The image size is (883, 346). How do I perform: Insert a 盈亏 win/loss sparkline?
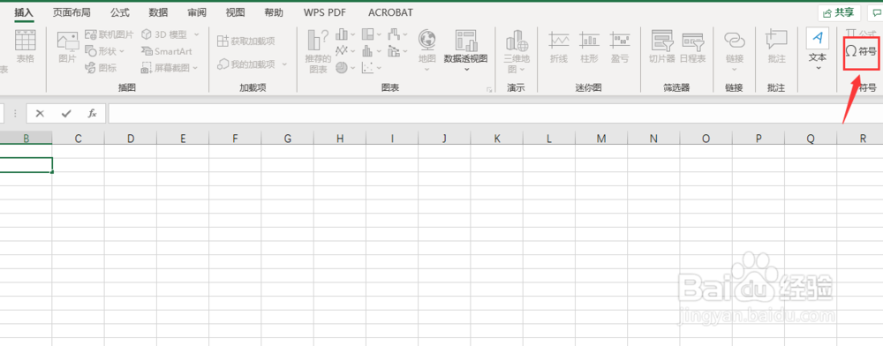620,46
